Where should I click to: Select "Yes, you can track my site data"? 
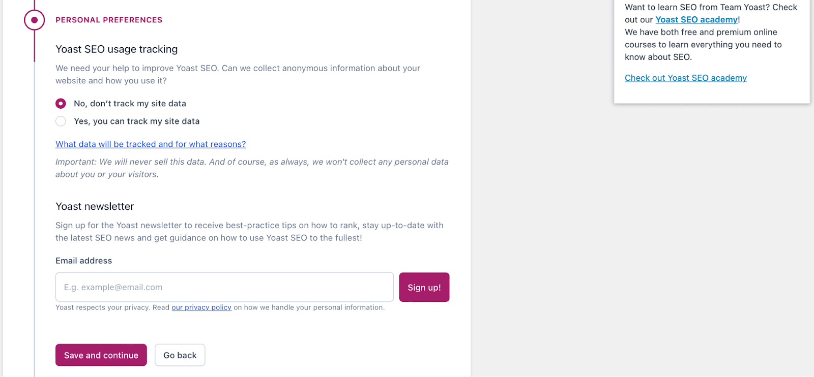(61, 121)
